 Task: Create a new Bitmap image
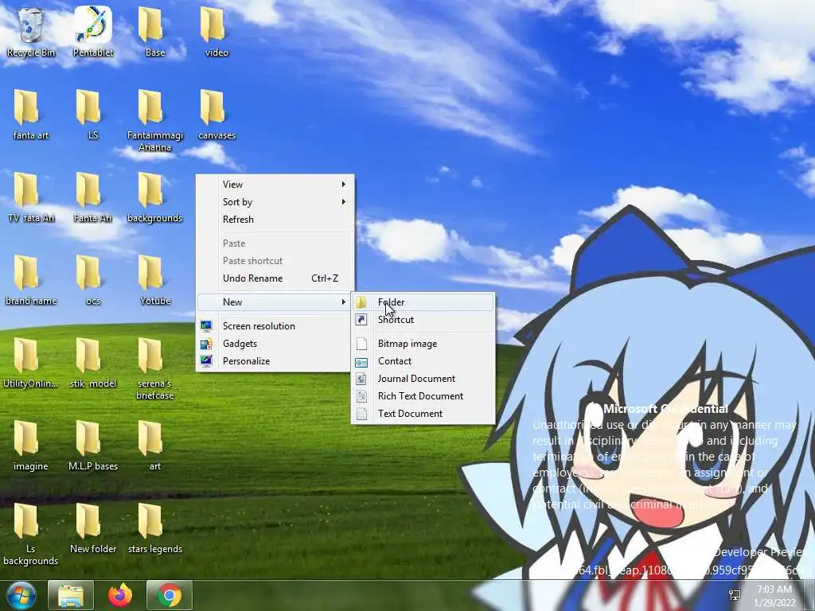[x=423, y=344]
